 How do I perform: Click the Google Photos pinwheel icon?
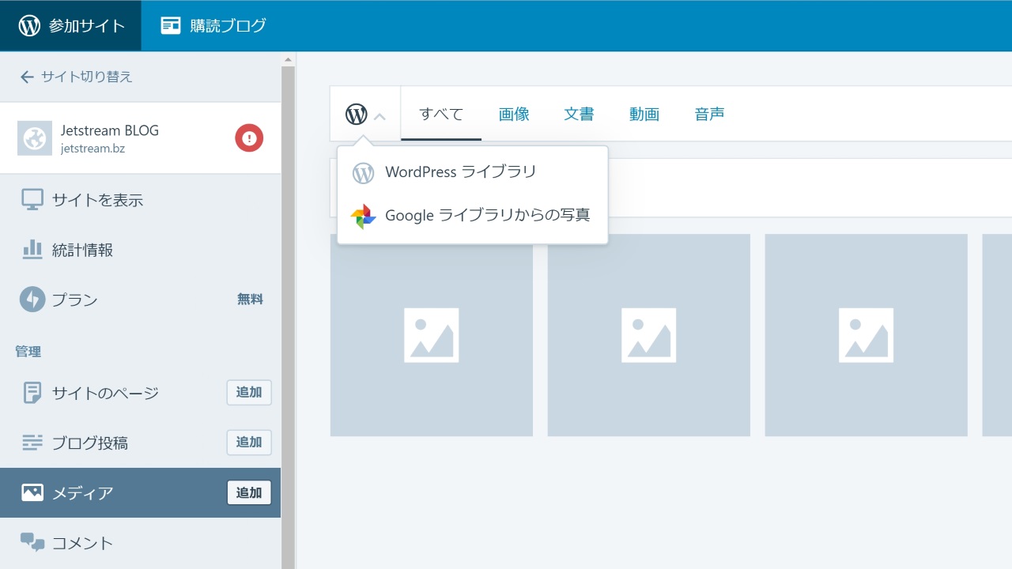[363, 216]
